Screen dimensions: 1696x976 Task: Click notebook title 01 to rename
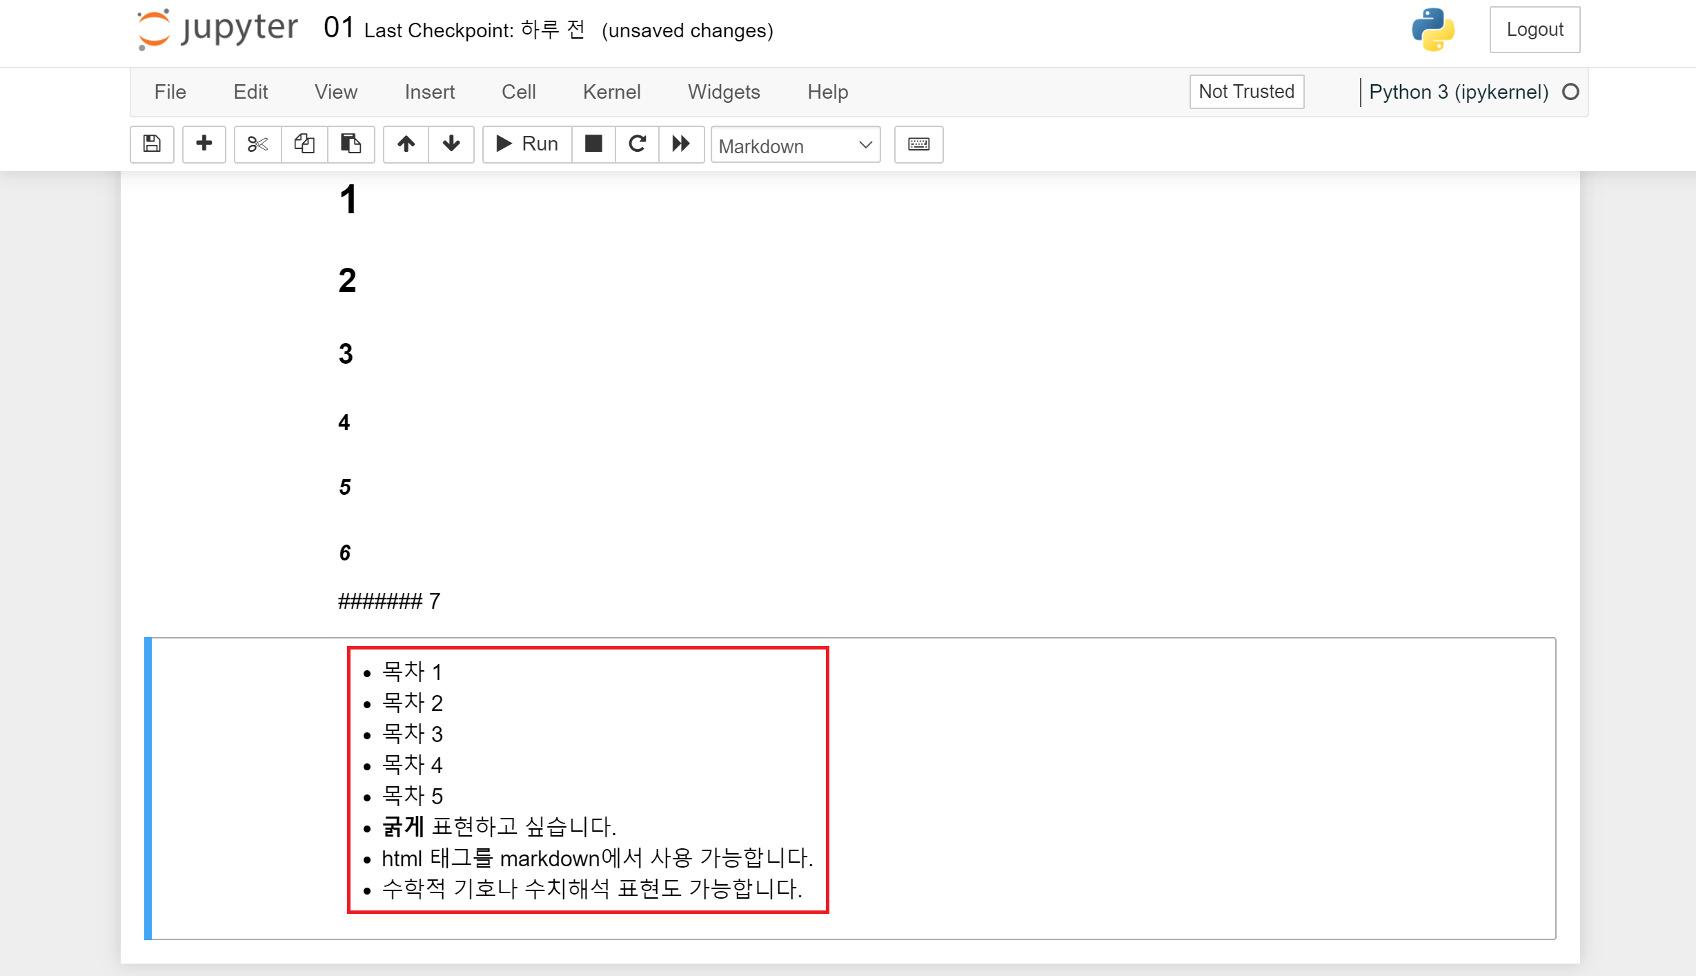tap(338, 28)
